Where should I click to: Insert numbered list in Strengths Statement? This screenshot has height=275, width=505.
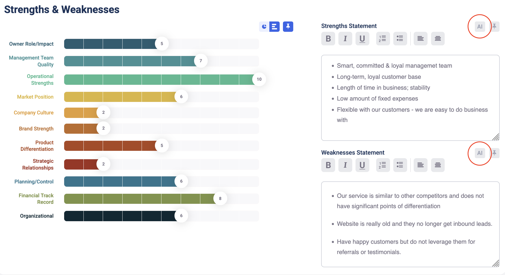pos(383,39)
